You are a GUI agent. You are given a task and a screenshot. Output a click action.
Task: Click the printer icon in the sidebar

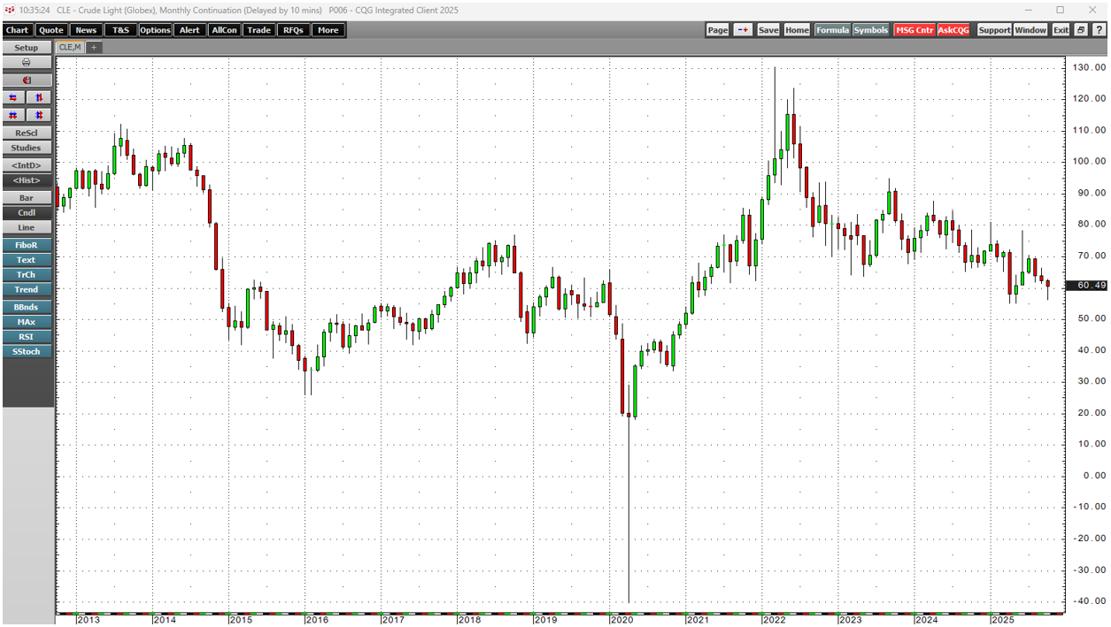[27, 63]
